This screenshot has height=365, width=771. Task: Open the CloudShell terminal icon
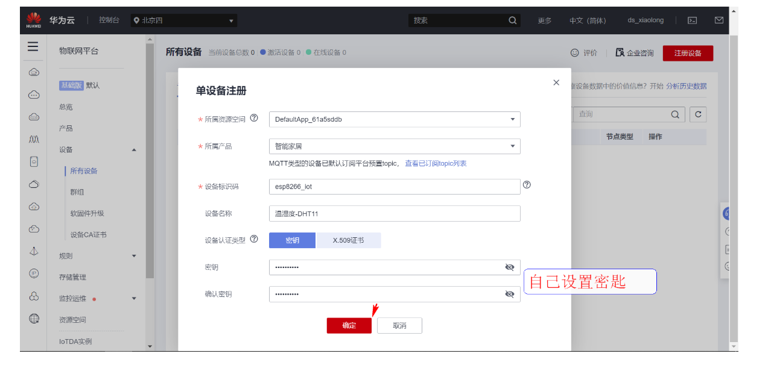pos(693,20)
